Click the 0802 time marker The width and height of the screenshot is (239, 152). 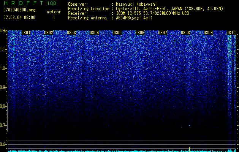click(49, 33)
